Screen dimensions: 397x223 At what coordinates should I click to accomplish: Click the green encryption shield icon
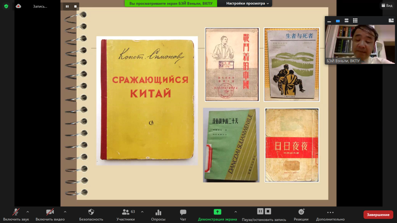pos(6,6)
